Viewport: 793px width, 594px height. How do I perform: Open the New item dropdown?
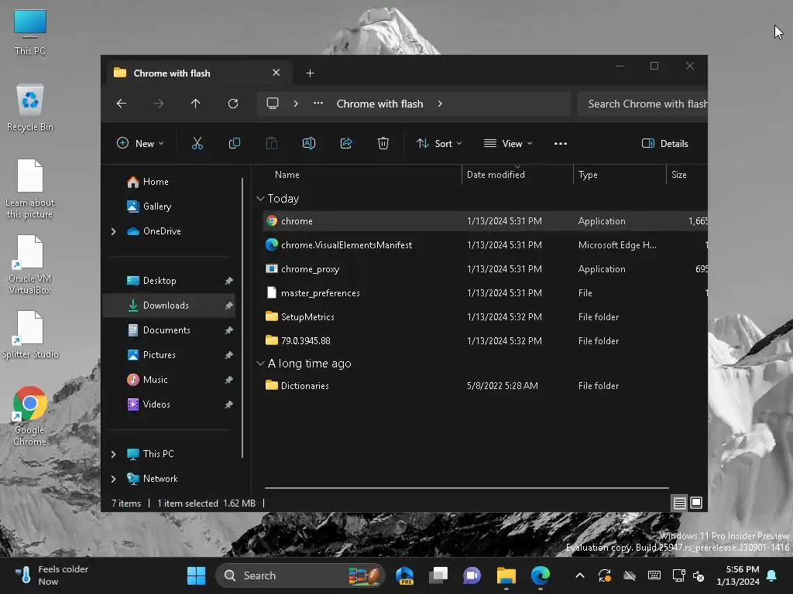[140, 143]
